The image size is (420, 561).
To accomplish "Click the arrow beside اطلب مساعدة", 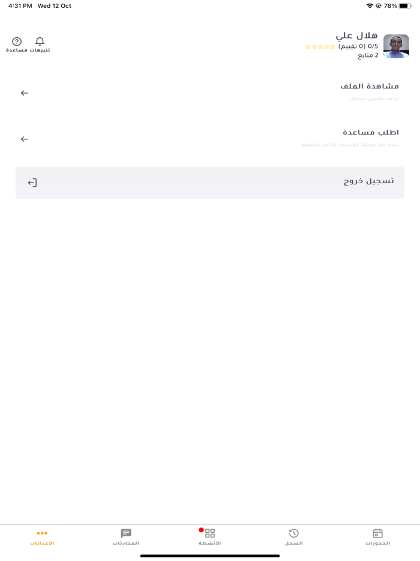I will tap(25, 139).
